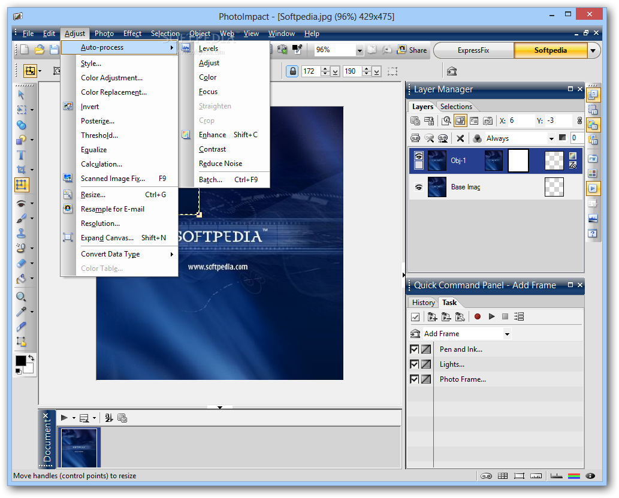
Task: Click the layer Y position field
Action: point(558,121)
